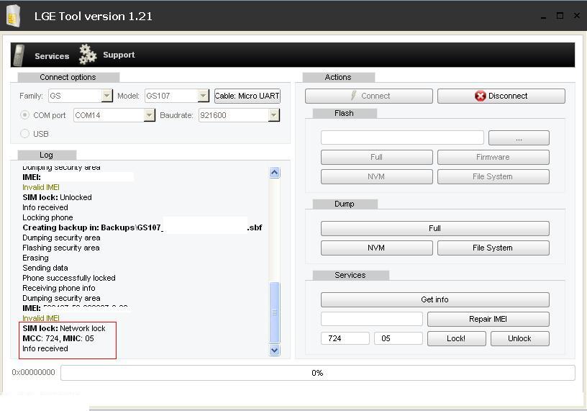Minimize the LGE Tool window

[543, 16]
